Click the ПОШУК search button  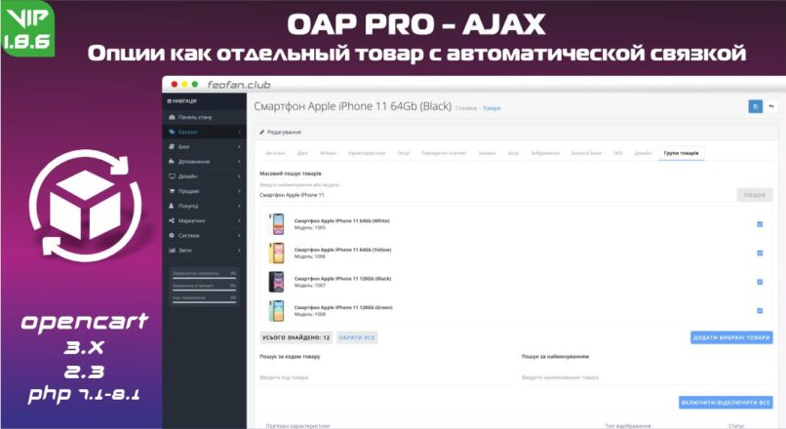755,195
